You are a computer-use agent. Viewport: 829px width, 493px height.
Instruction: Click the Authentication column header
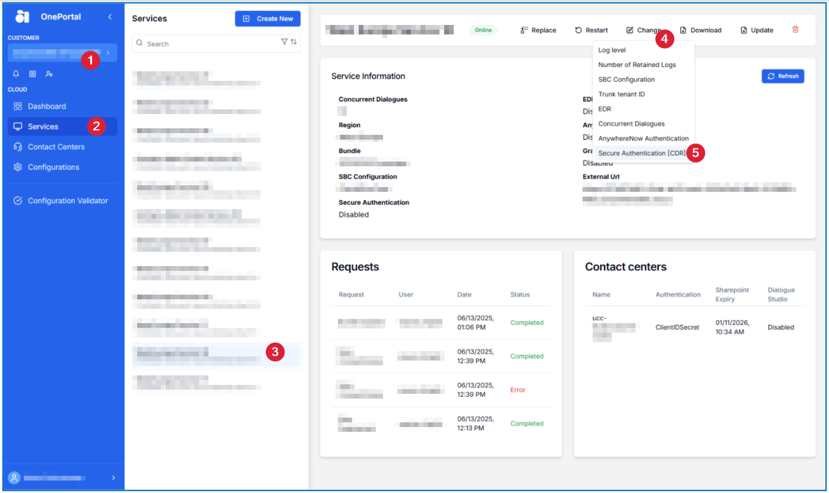[678, 295]
